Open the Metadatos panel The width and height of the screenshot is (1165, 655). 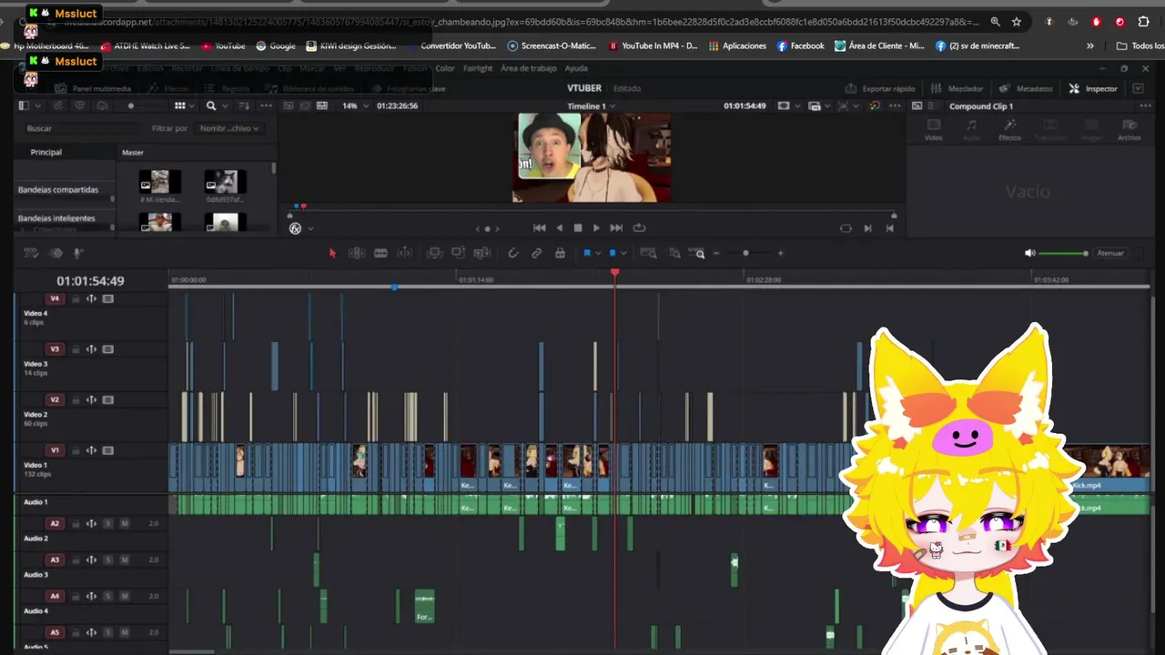pyautogui.click(x=1026, y=88)
